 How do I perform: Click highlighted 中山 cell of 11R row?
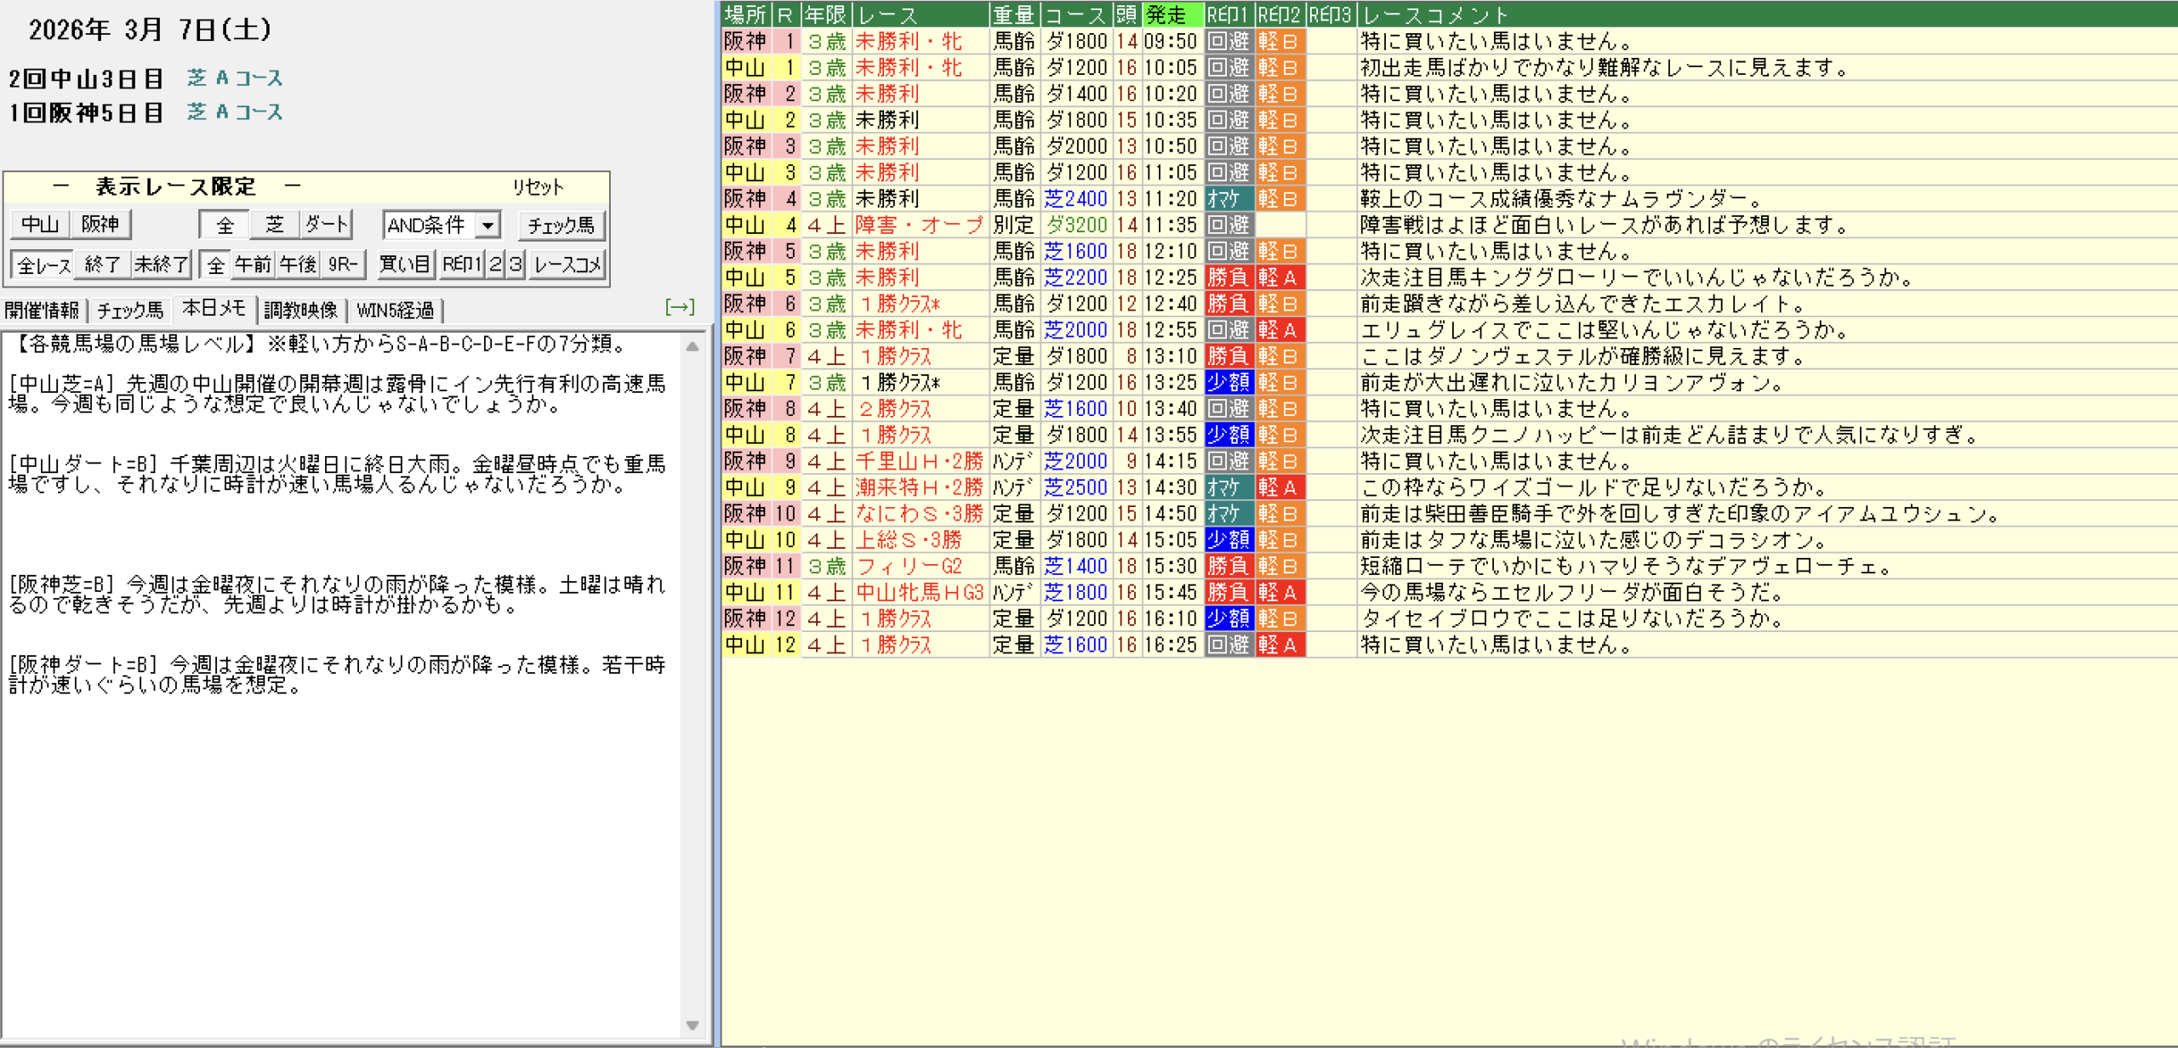point(745,593)
